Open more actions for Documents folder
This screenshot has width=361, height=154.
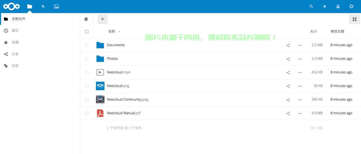[300, 45]
